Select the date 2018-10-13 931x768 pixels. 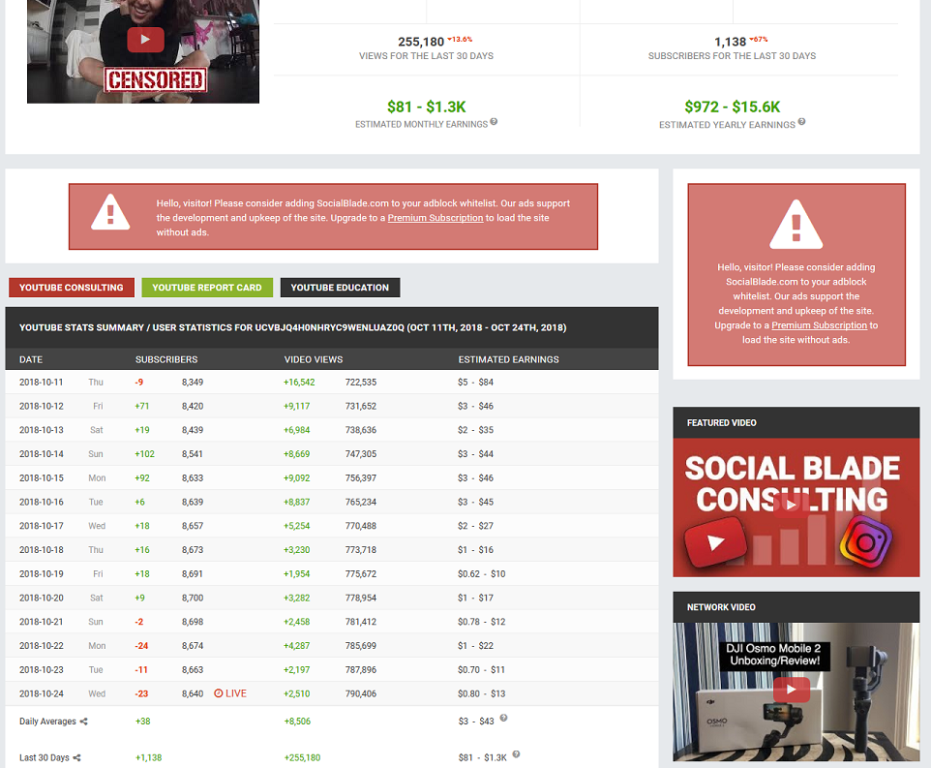41,430
